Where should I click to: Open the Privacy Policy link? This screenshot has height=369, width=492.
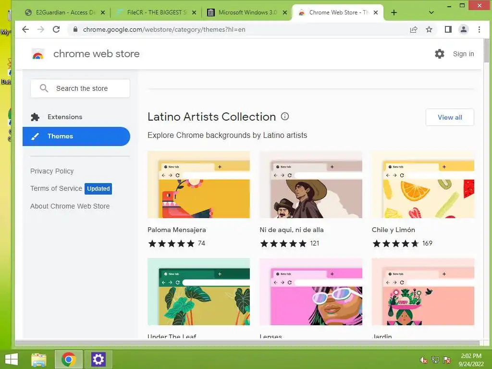coord(52,171)
